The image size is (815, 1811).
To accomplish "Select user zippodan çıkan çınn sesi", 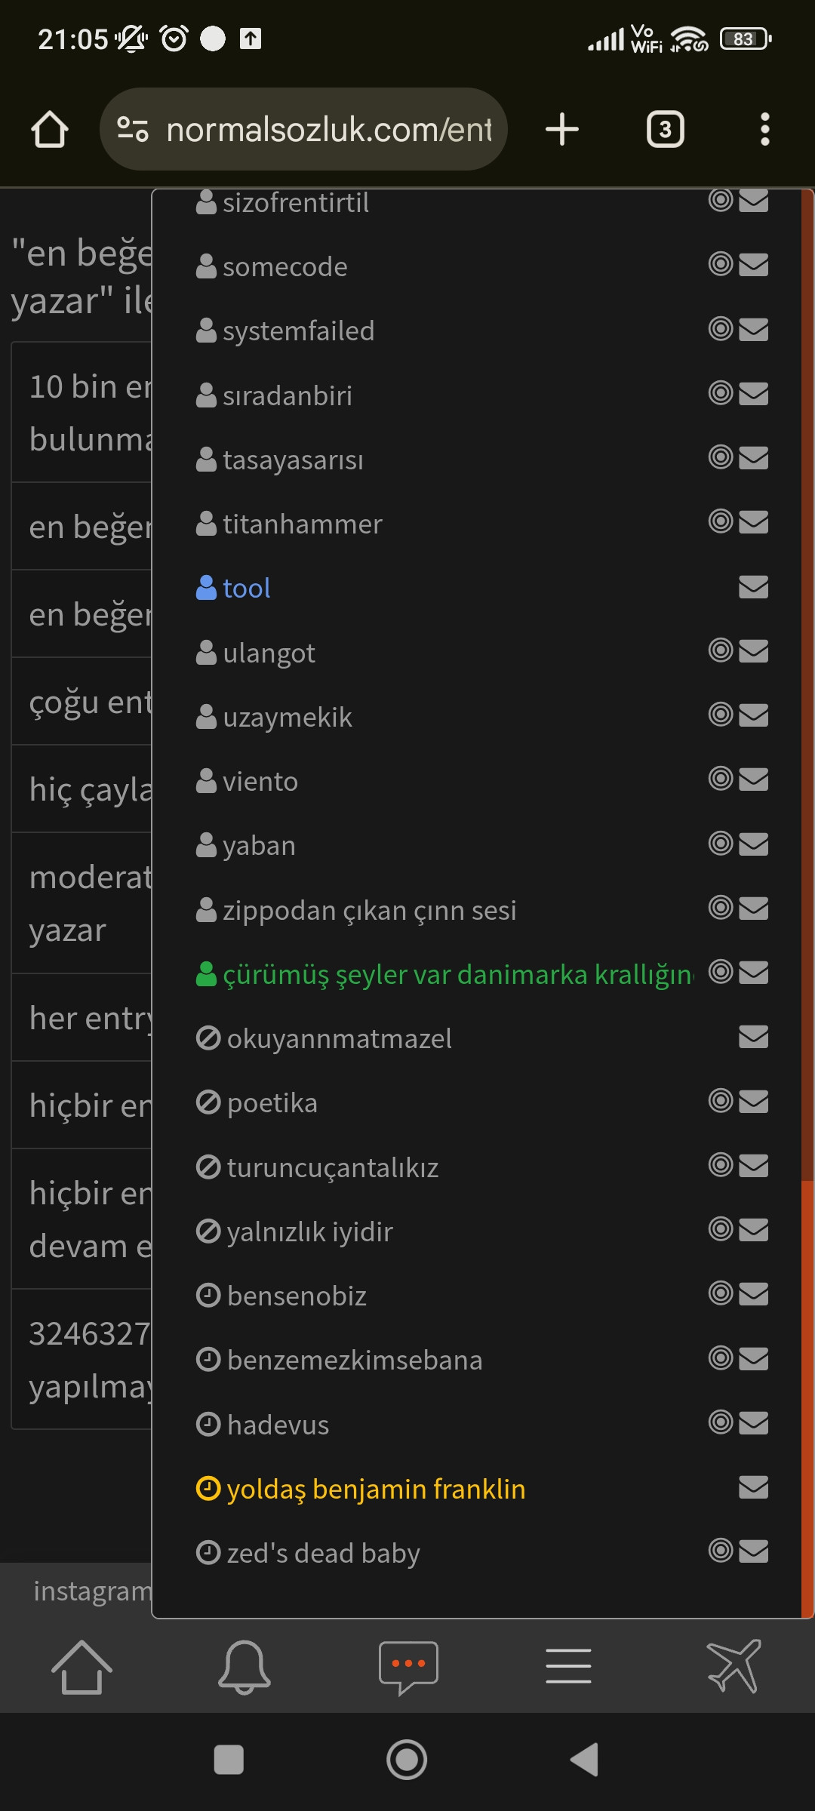I will tap(369, 910).
